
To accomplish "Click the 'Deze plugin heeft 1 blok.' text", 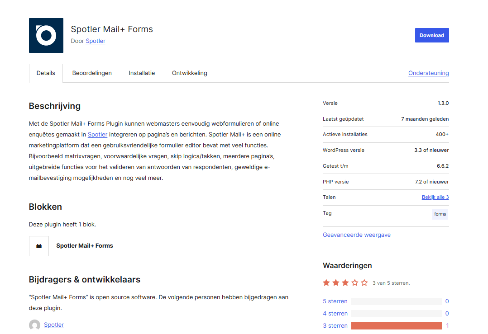I will (x=62, y=224).
